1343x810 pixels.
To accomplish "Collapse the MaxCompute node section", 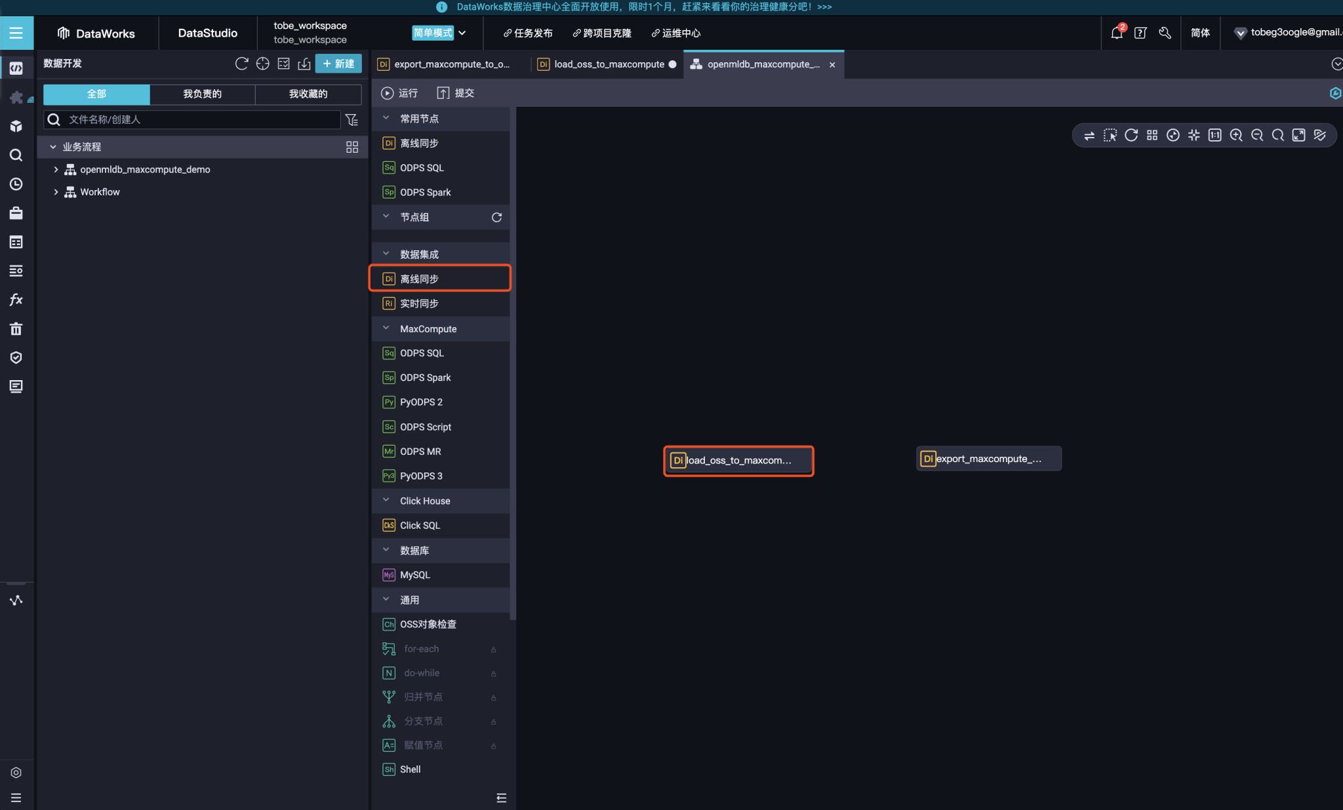I will point(386,328).
